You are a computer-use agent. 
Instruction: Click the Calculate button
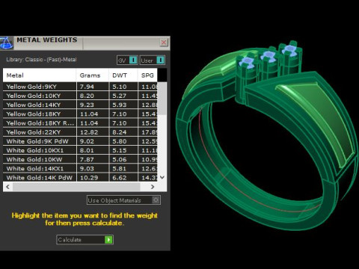coord(85,240)
